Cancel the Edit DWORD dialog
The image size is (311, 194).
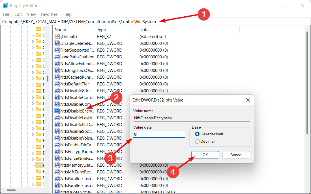point(236,155)
